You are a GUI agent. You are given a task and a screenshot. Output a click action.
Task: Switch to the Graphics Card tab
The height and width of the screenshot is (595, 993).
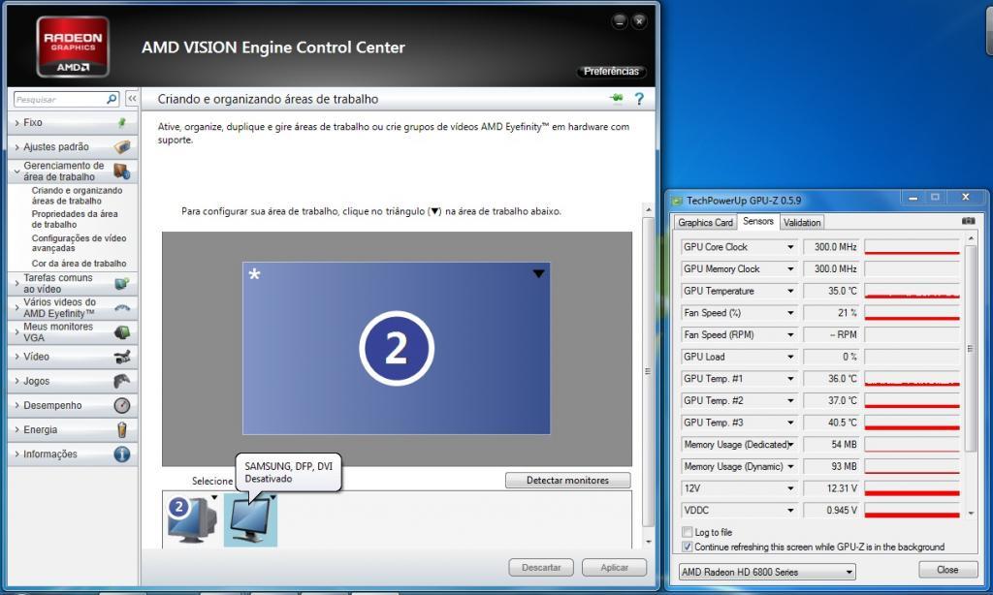coord(705,222)
